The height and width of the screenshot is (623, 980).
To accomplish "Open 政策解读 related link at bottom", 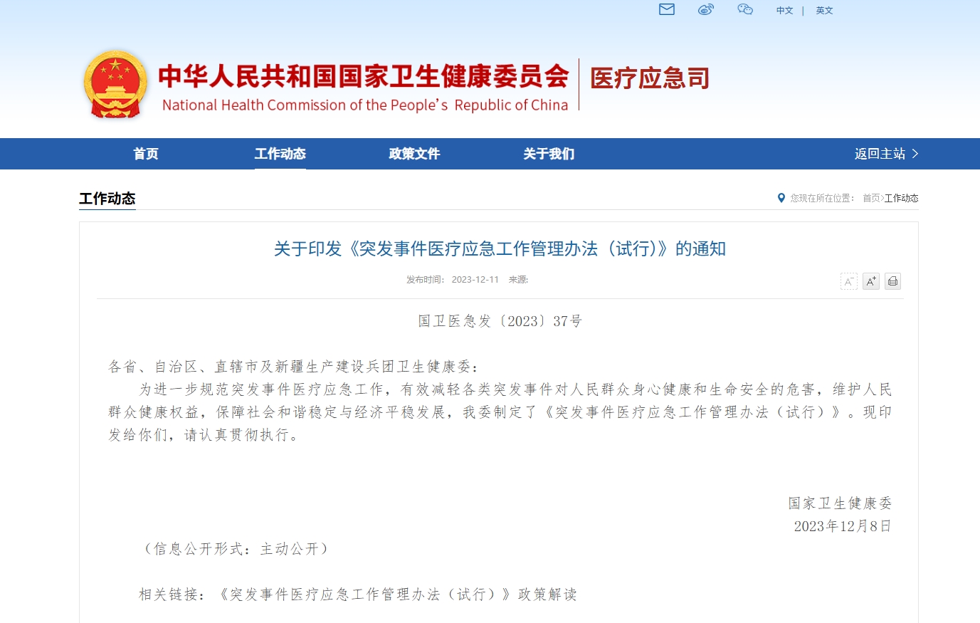I will click(x=398, y=595).
